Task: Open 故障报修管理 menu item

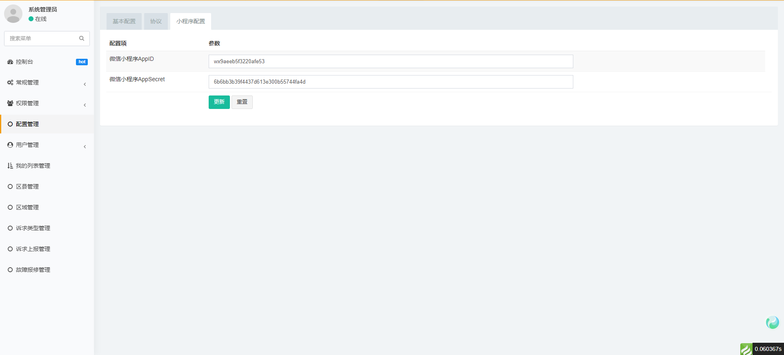Action: (x=33, y=270)
